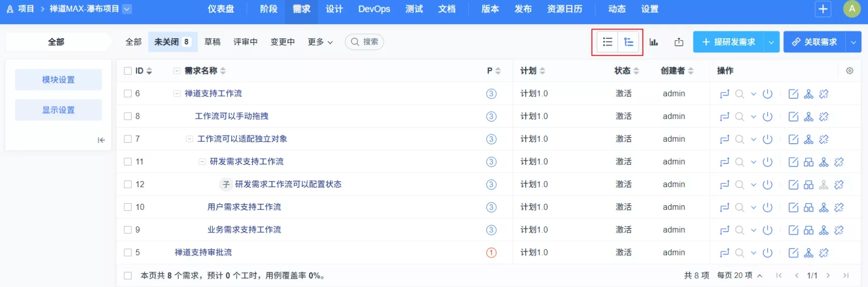868x287 pixels.
Task: Click close (power) icon for 禅道支持审批流
Action: (x=768, y=253)
